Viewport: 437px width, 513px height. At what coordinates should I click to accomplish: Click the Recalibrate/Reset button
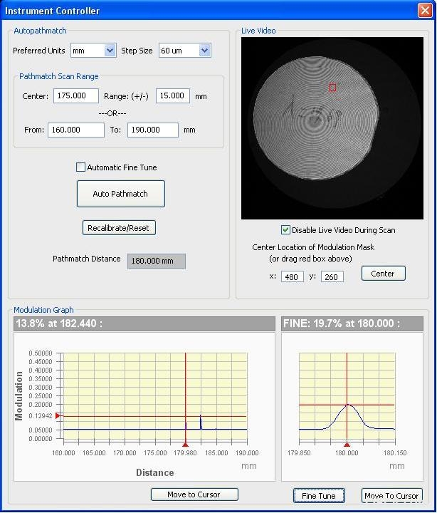(119, 228)
